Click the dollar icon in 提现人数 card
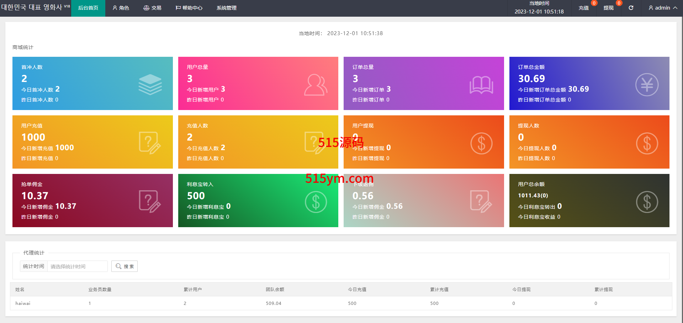This screenshot has width=683, height=323. coord(647,143)
